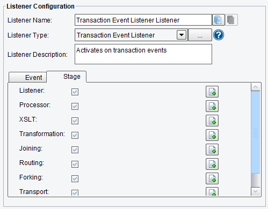Add document for the Processor stage
Image resolution: width=268 pixels, height=209 pixels.
click(212, 106)
